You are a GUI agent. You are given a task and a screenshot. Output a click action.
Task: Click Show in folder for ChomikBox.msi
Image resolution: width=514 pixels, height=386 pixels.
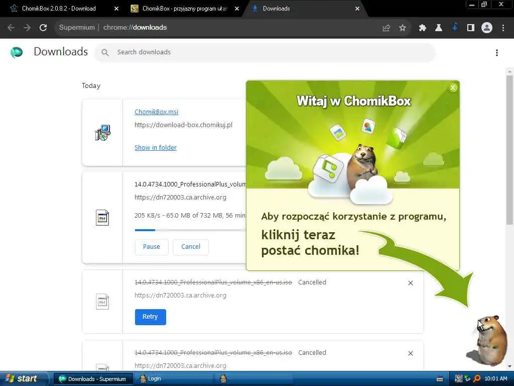point(156,147)
